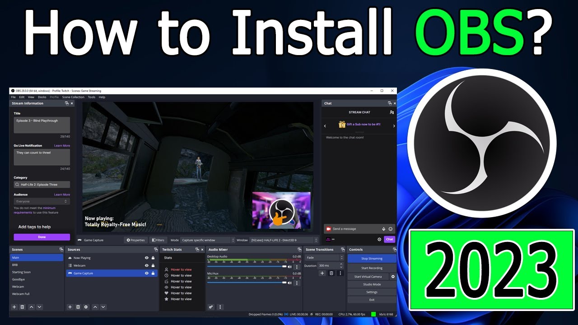This screenshot has height=325, width=578.
Task: Open advanced audio properties gears icon
Action: [211, 307]
